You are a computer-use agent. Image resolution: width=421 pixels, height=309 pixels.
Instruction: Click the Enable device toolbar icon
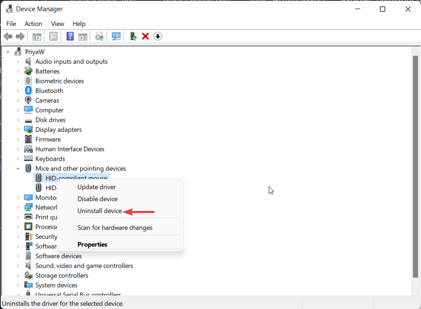pyautogui.click(x=133, y=36)
